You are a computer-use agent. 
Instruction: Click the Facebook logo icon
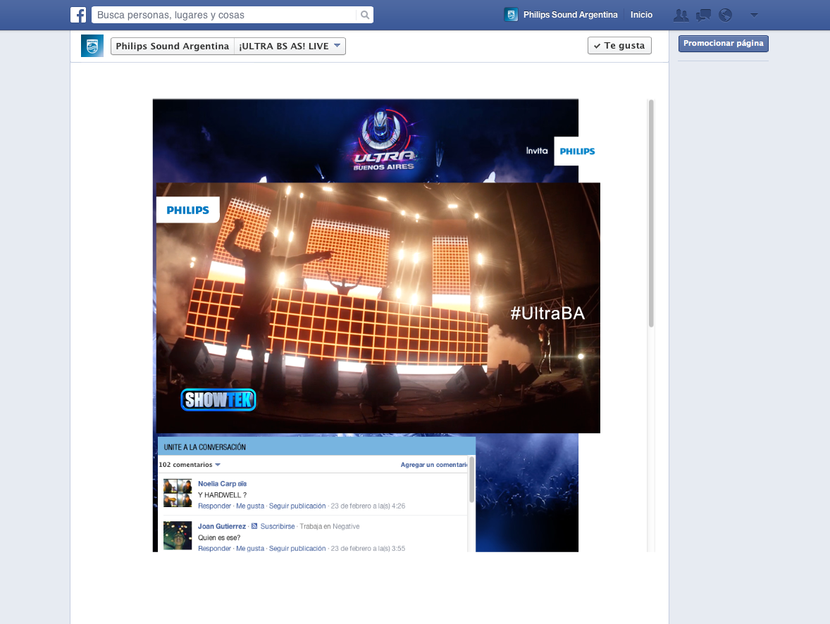tap(78, 15)
